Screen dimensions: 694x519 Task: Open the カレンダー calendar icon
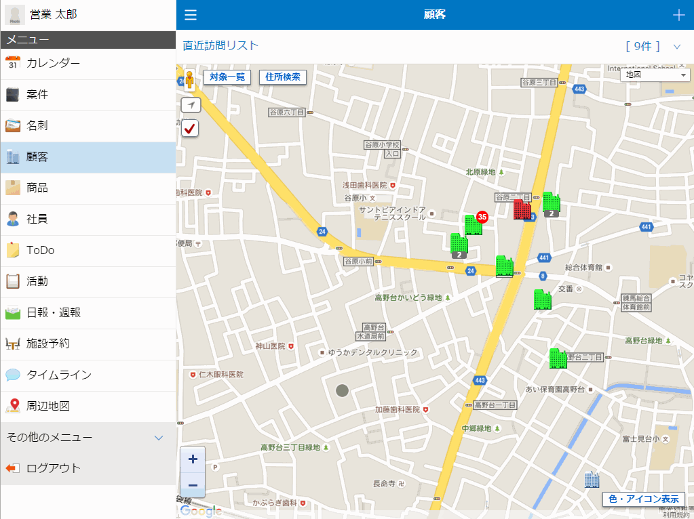point(13,63)
